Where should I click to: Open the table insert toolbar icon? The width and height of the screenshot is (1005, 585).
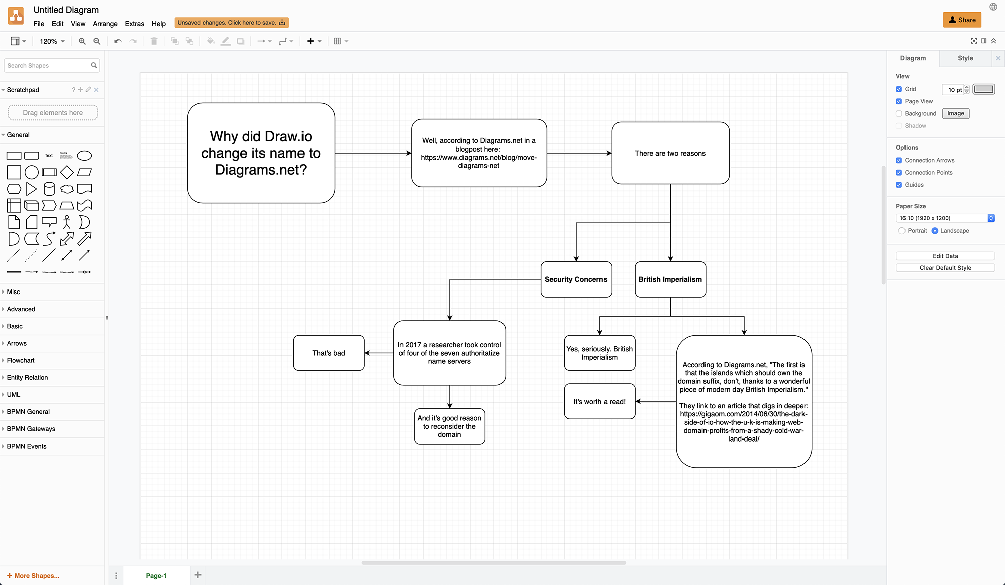click(x=341, y=41)
